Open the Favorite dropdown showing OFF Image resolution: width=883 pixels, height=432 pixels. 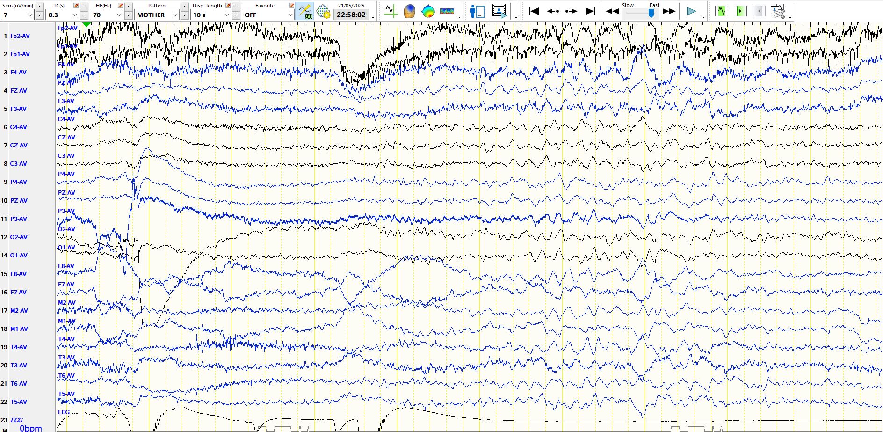268,15
